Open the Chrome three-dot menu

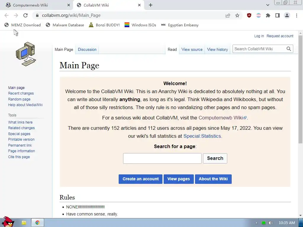(x=296, y=15)
